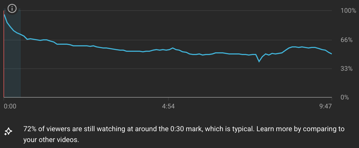Click the retention line's end point at 9:47
This screenshot has height=148, width=359.
point(331,54)
